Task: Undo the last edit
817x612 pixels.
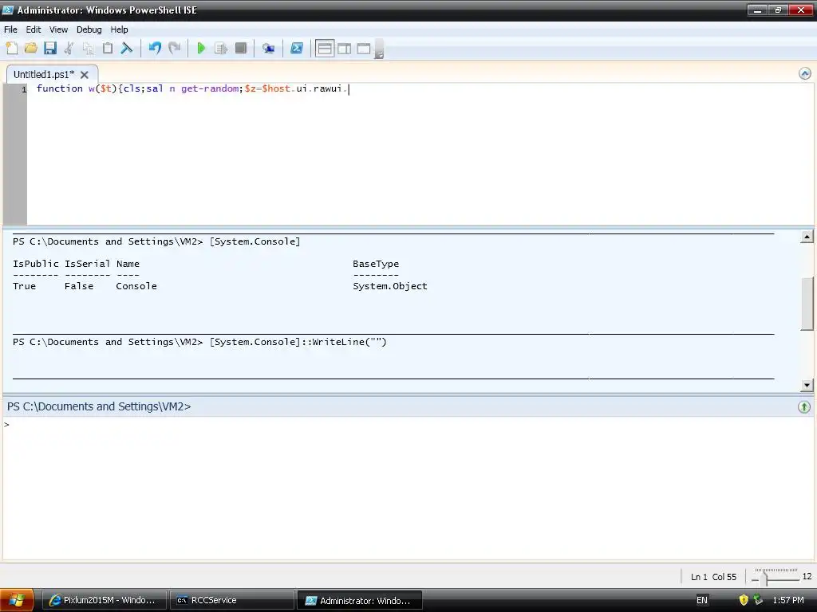Action: tap(155, 49)
